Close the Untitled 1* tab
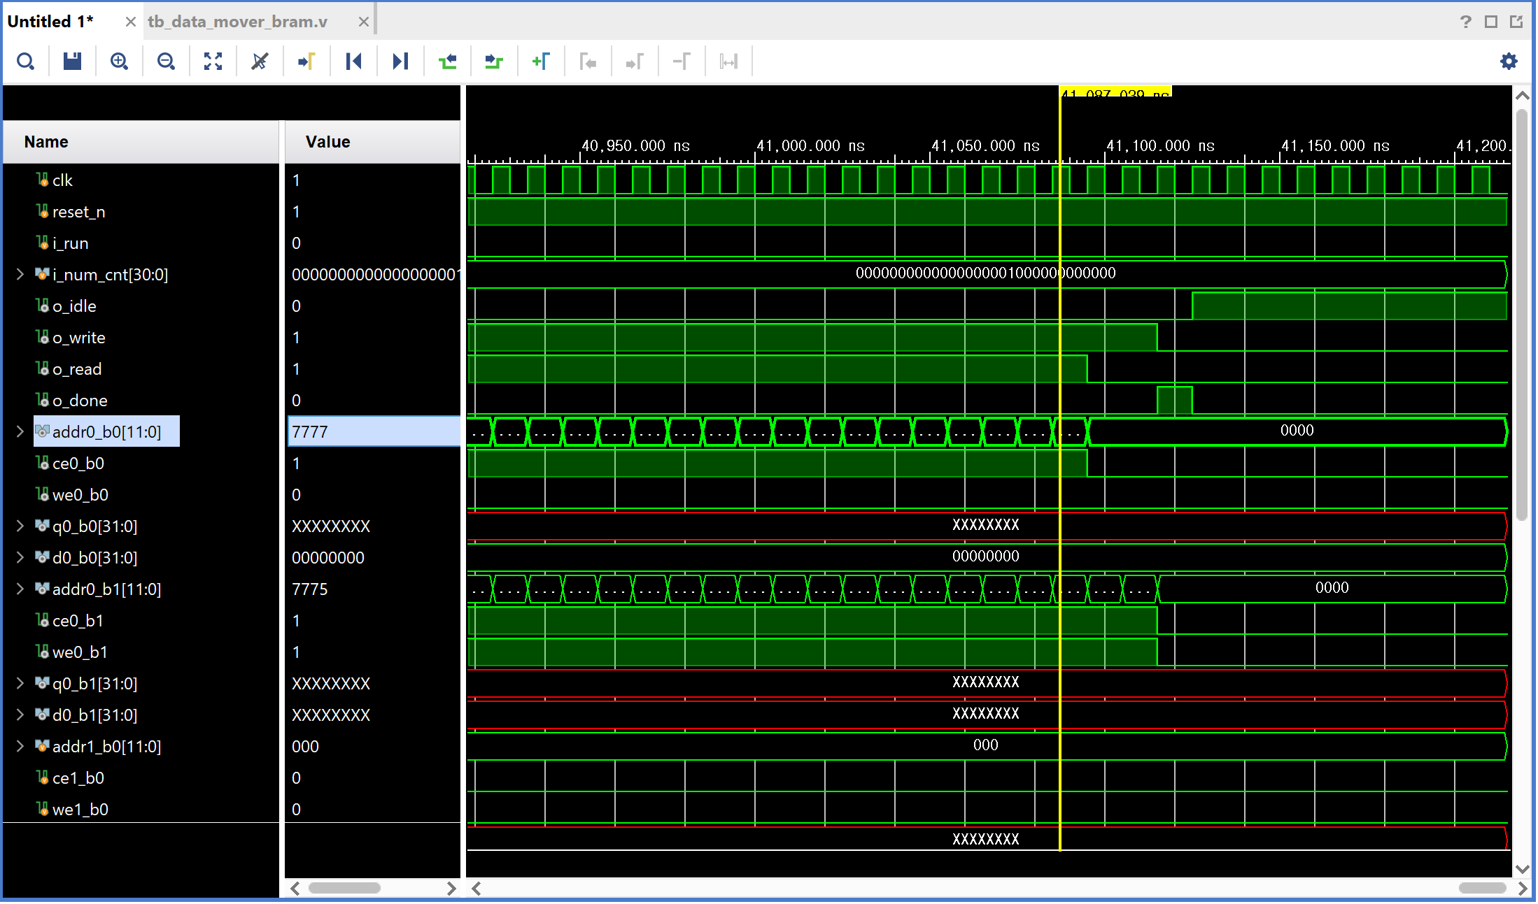This screenshot has width=1538, height=904. click(x=130, y=22)
